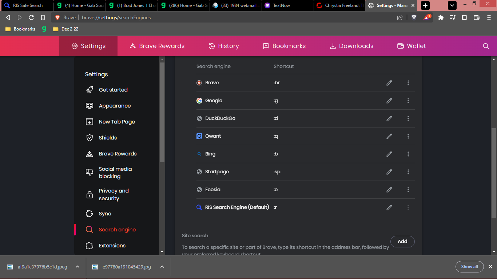Open the tab search dropdown arrow

coord(452,5)
